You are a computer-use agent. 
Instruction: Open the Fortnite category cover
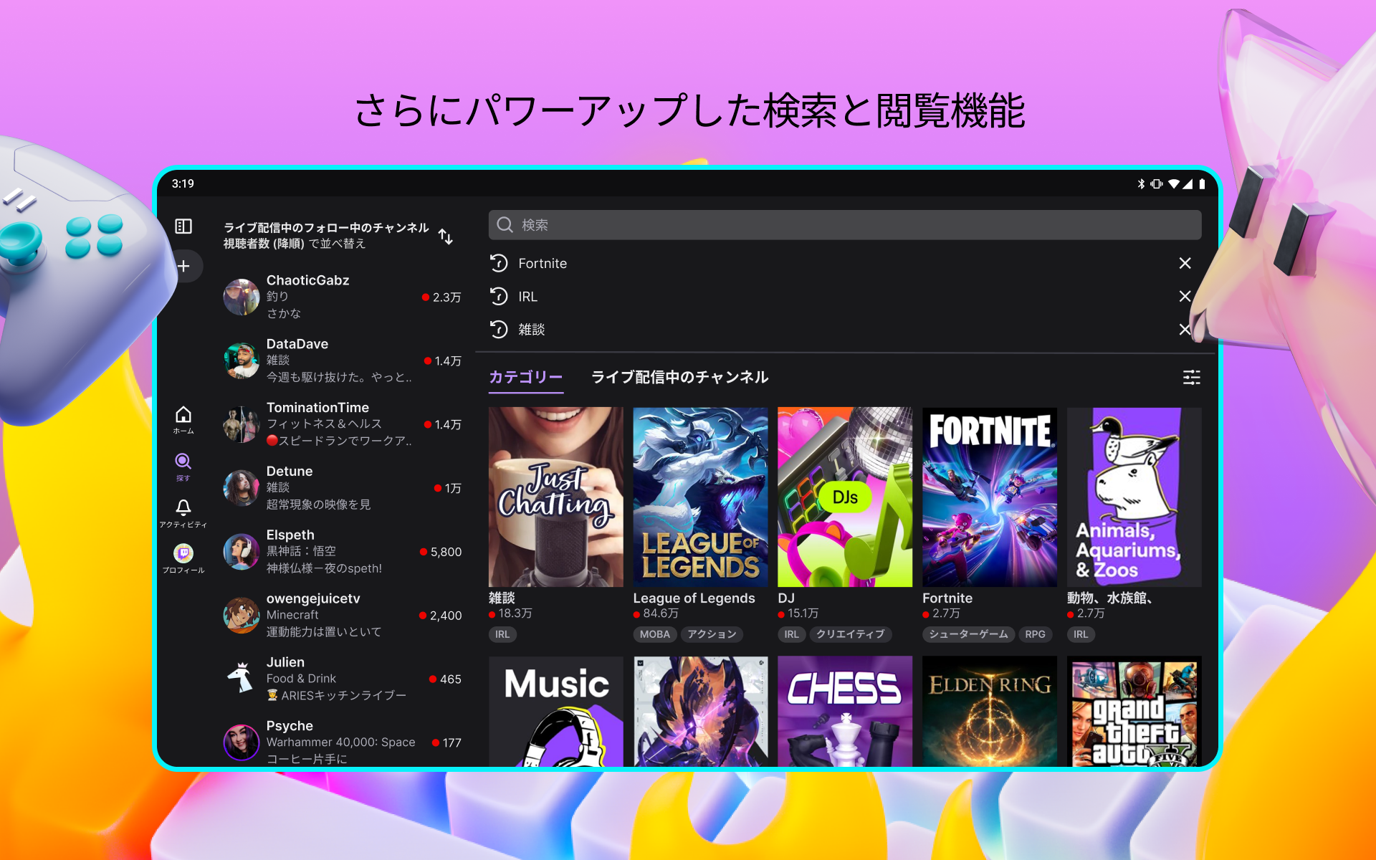coord(990,497)
